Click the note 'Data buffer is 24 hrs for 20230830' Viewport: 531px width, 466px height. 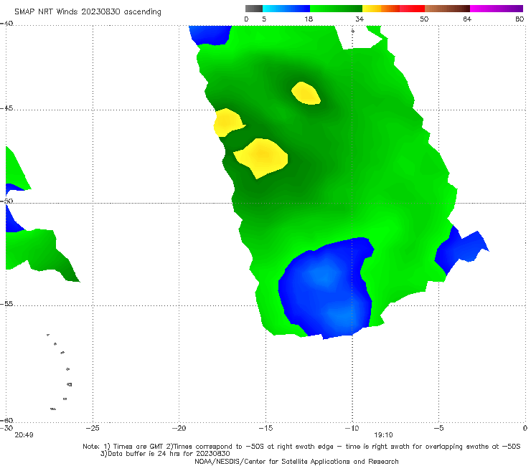click(165, 454)
